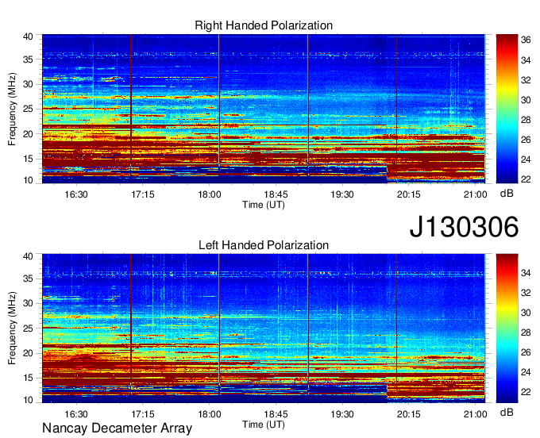
Task: Click the 20:15 tick label on the top plot
Action: click(409, 194)
